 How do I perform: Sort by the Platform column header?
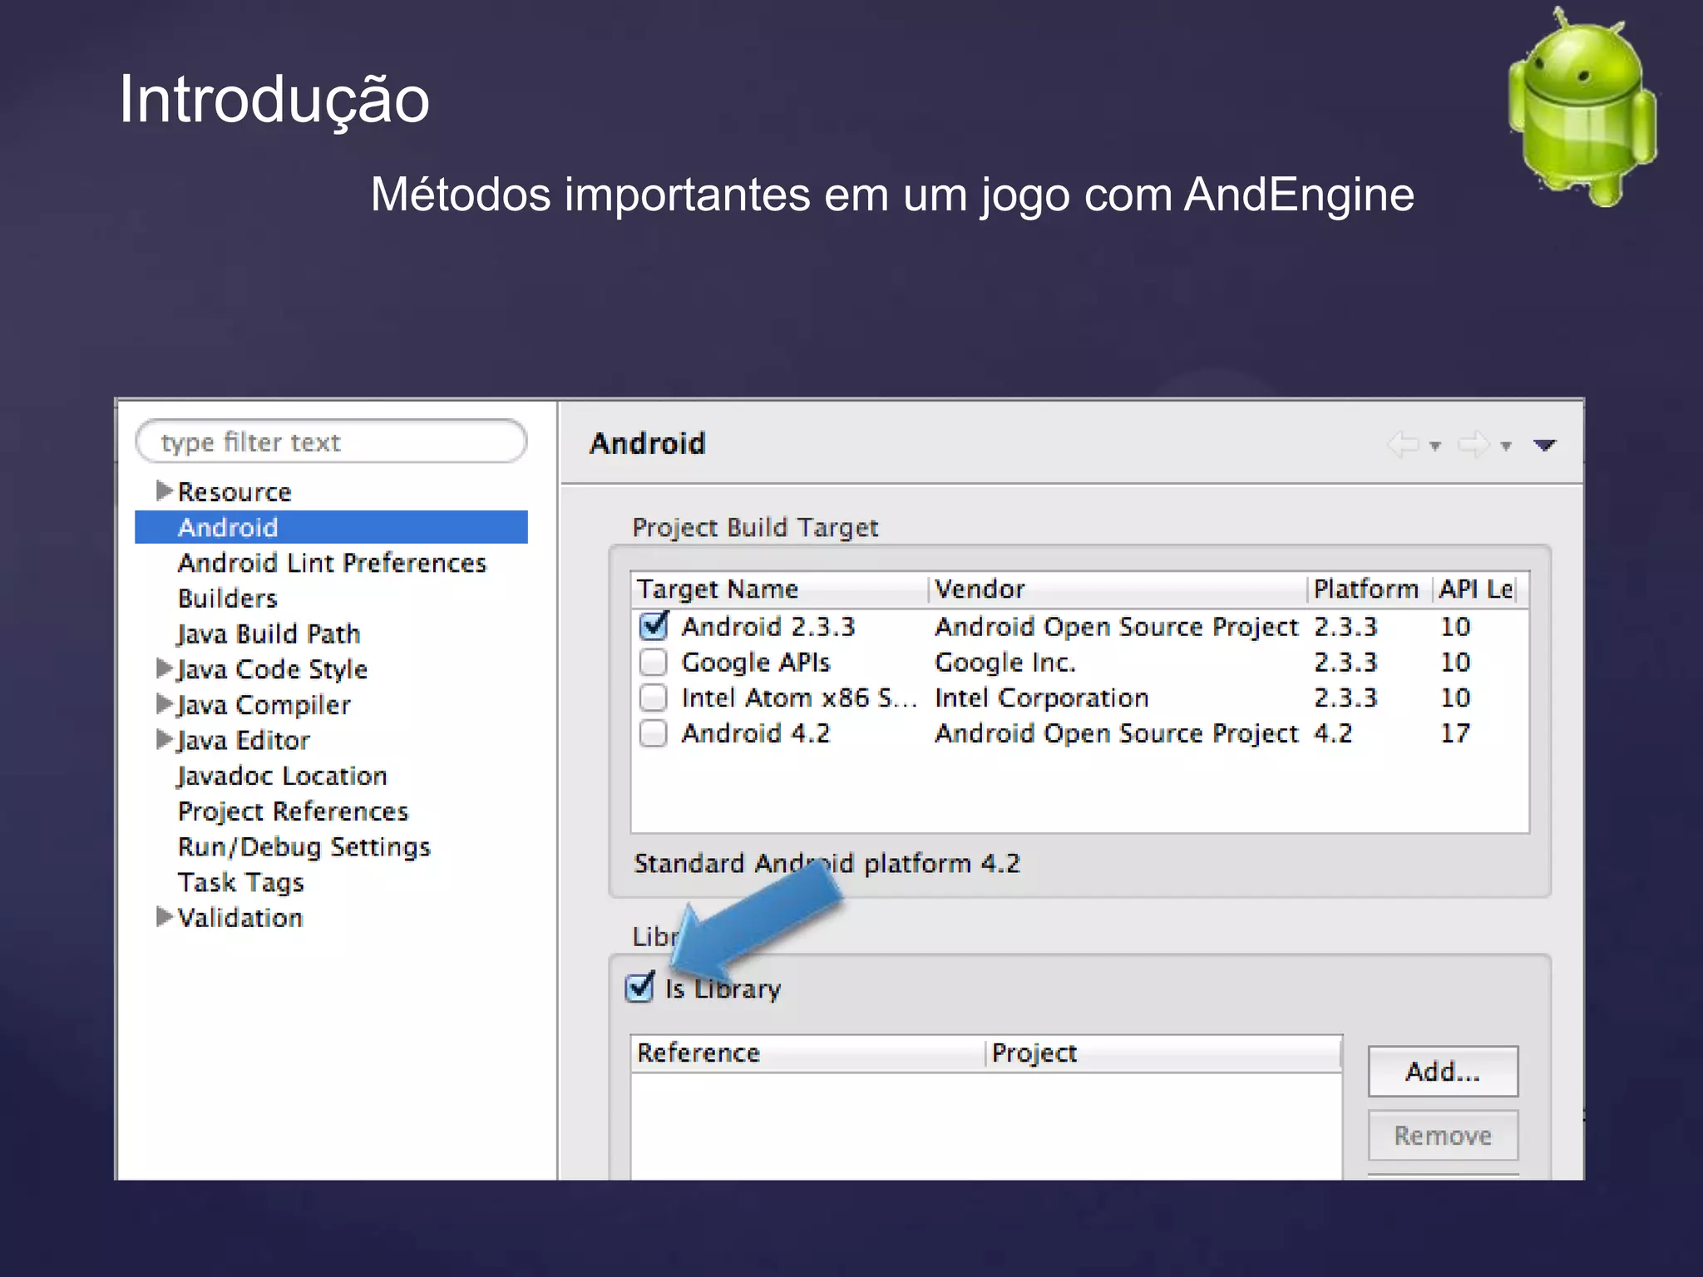(1369, 589)
